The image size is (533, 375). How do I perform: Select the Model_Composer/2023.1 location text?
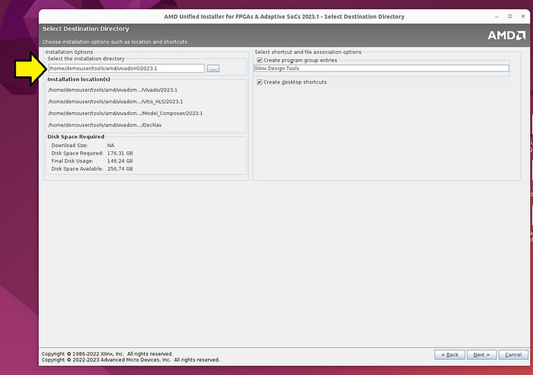125,114
